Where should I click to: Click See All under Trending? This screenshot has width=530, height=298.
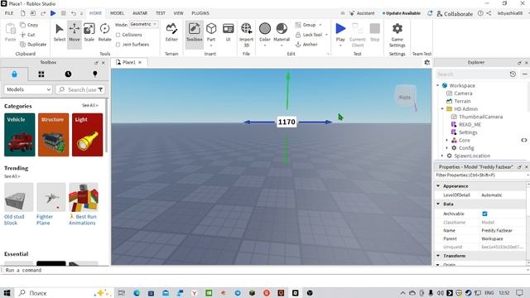(x=12, y=176)
